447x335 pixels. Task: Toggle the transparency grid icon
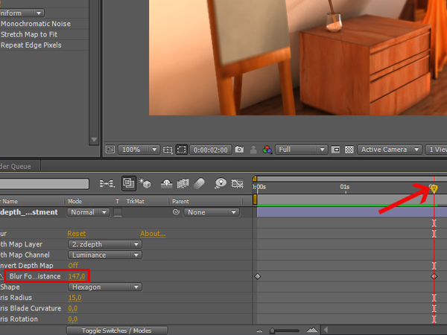[x=348, y=150]
